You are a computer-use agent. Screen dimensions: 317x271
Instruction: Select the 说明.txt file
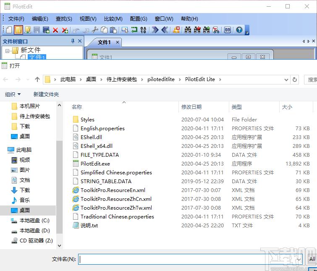(89, 225)
